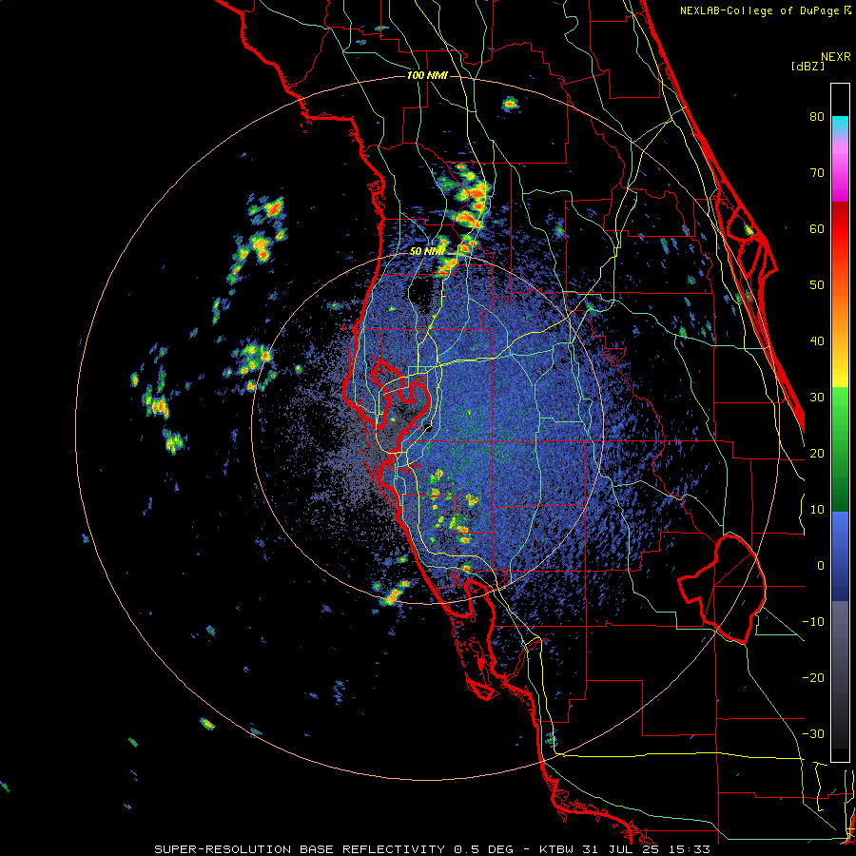The image size is (856, 856).
Task: Click the 50 dBZ scale value
Action: [817, 285]
